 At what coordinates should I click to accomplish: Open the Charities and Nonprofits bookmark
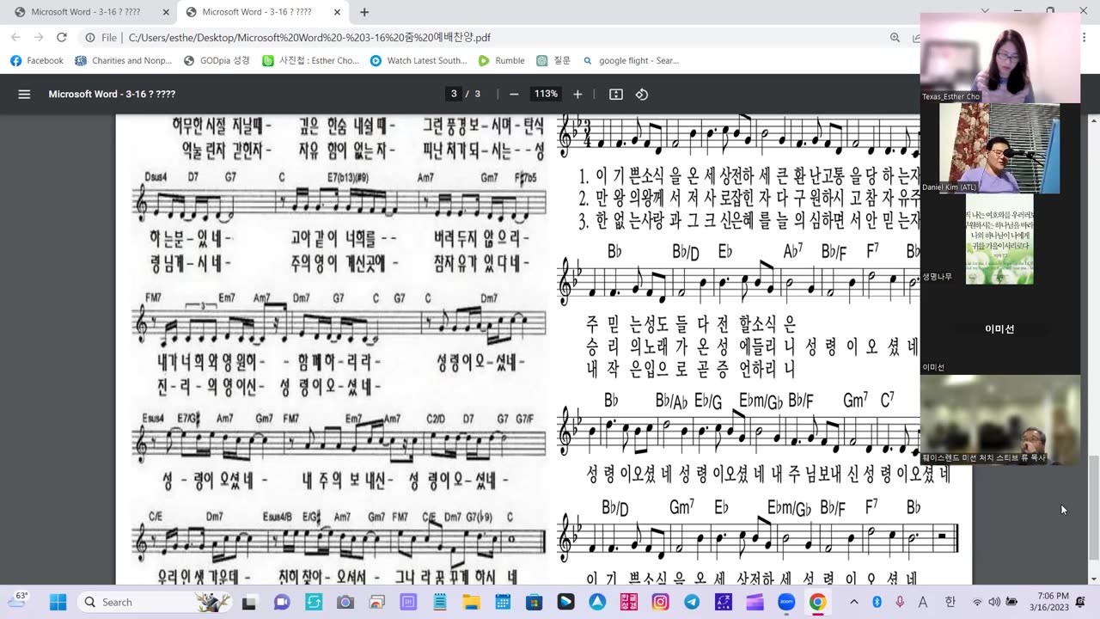coord(123,61)
